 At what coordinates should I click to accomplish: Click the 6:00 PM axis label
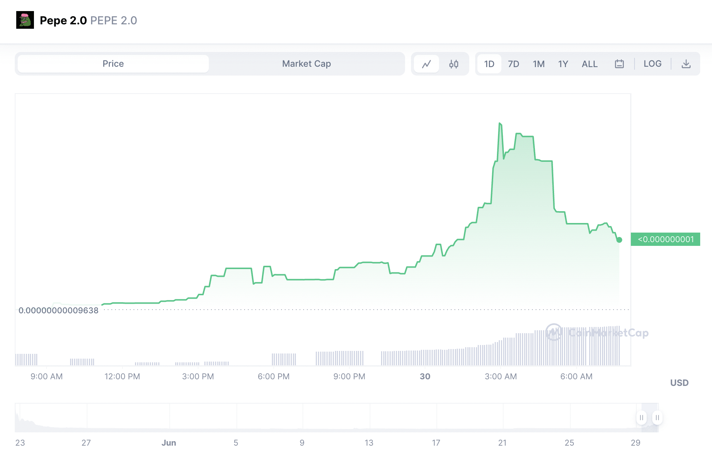click(x=273, y=376)
